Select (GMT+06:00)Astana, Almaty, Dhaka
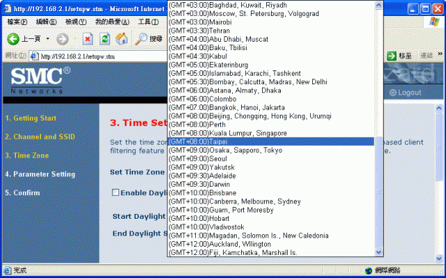Image resolution: width=446 pixels, height=278 pixels. [x=271, y=91]
